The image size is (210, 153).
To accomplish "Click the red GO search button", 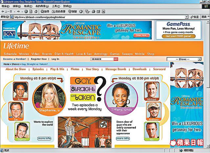I will tap(116, 59).
